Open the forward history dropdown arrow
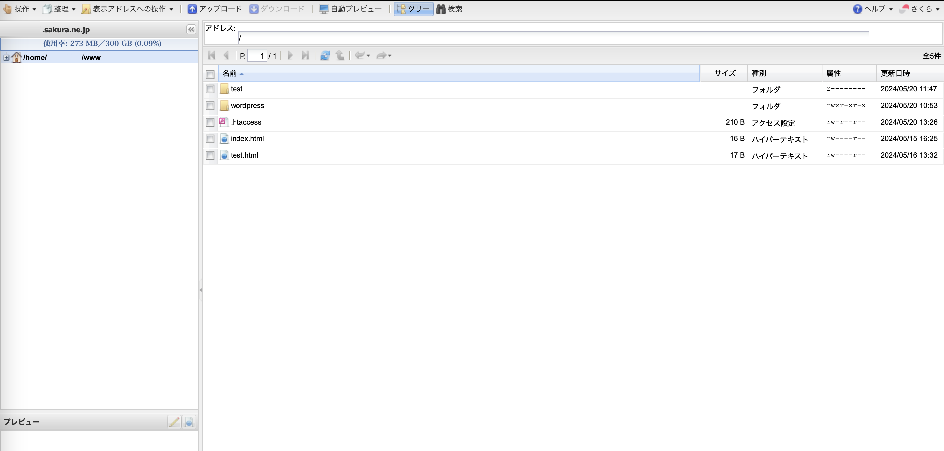Viewport: 944px width, 451px height. (x=390, y=56)
